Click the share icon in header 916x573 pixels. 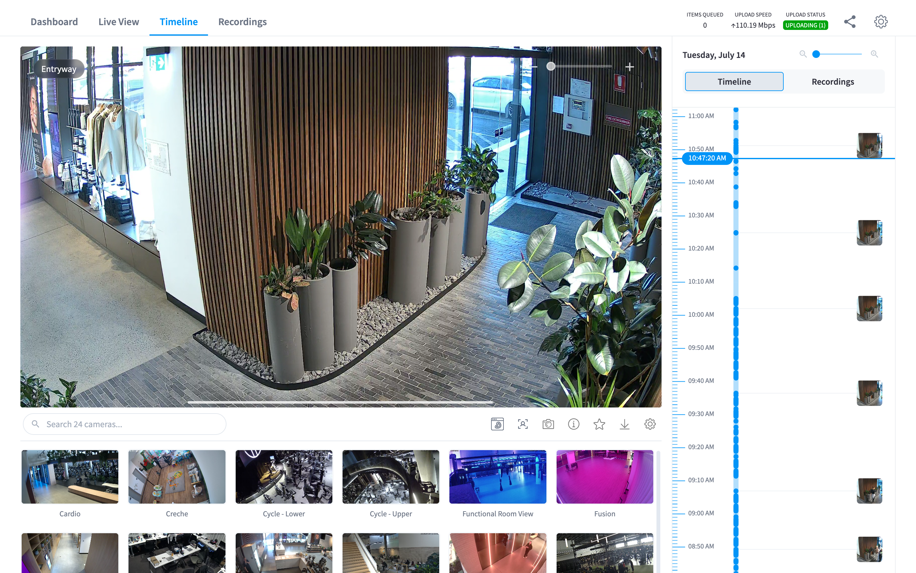[x=850, y=22]
